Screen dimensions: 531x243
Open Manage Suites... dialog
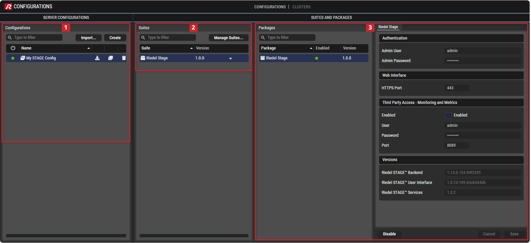(x=229, y=38)
